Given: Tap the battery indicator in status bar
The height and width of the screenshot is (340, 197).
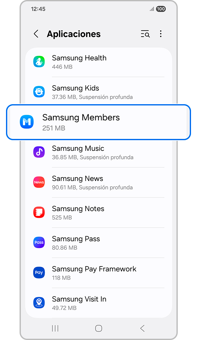Looking at the screenshot, I should [x=161, y=9].
